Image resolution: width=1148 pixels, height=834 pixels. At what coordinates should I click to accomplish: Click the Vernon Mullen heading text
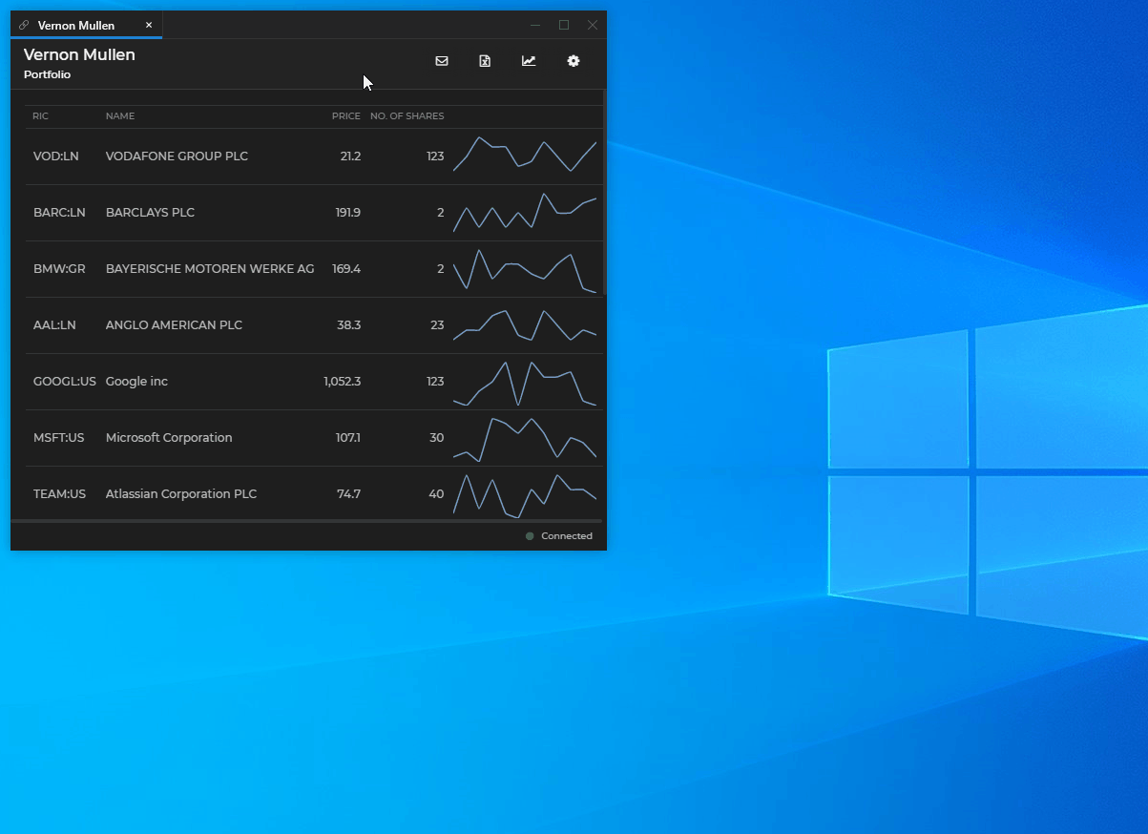[79, 55]
